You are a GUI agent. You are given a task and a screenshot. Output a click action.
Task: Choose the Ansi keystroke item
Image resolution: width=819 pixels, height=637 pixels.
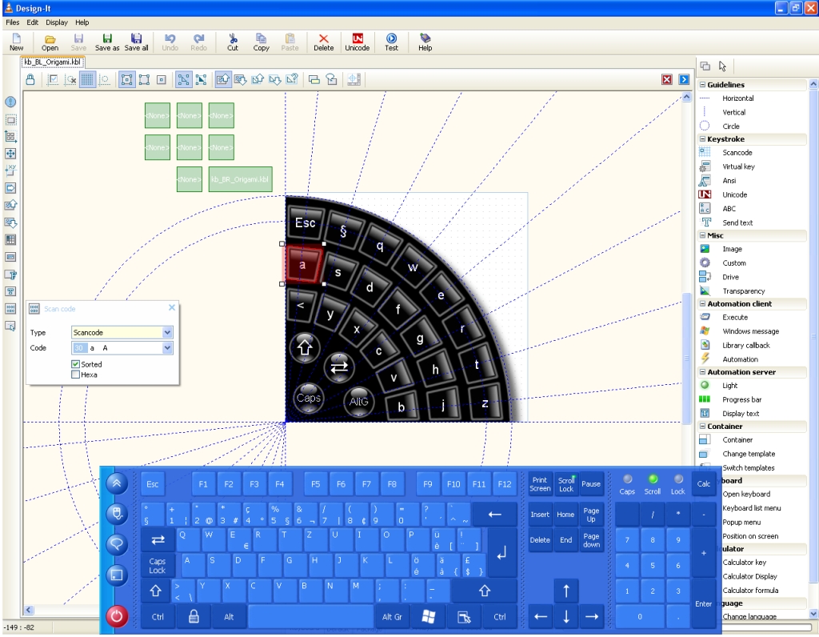pyautogui.click(x=729, y=181)
